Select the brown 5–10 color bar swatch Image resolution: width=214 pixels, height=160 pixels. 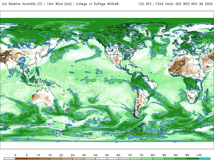pyautogui.click(x=32, y=159)
